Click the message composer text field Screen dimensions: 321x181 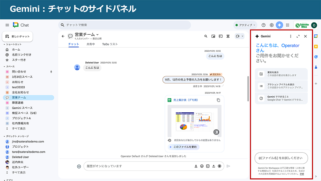(139, 166)
